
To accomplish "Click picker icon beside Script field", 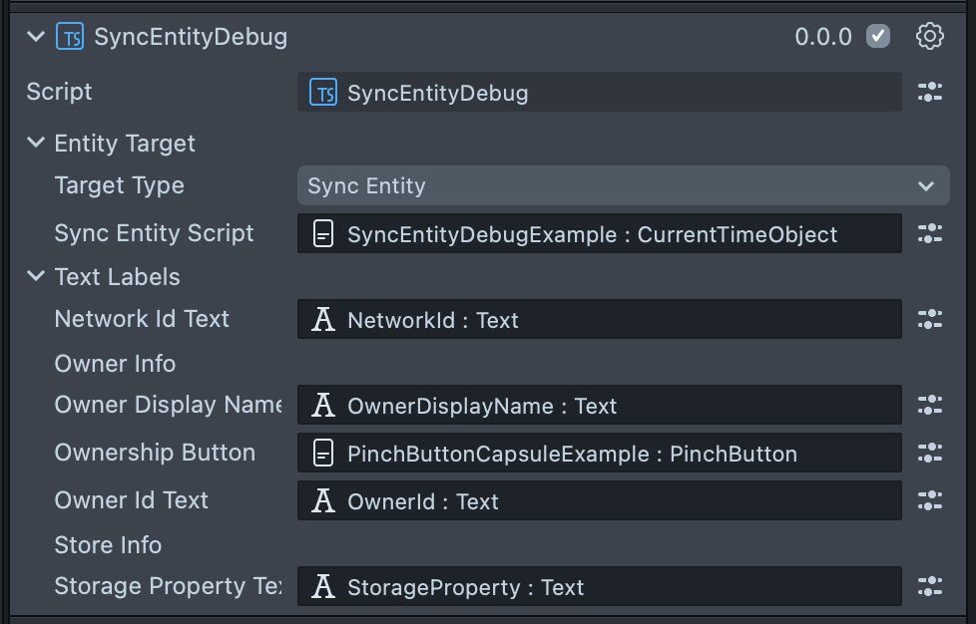I will [929, 93].
